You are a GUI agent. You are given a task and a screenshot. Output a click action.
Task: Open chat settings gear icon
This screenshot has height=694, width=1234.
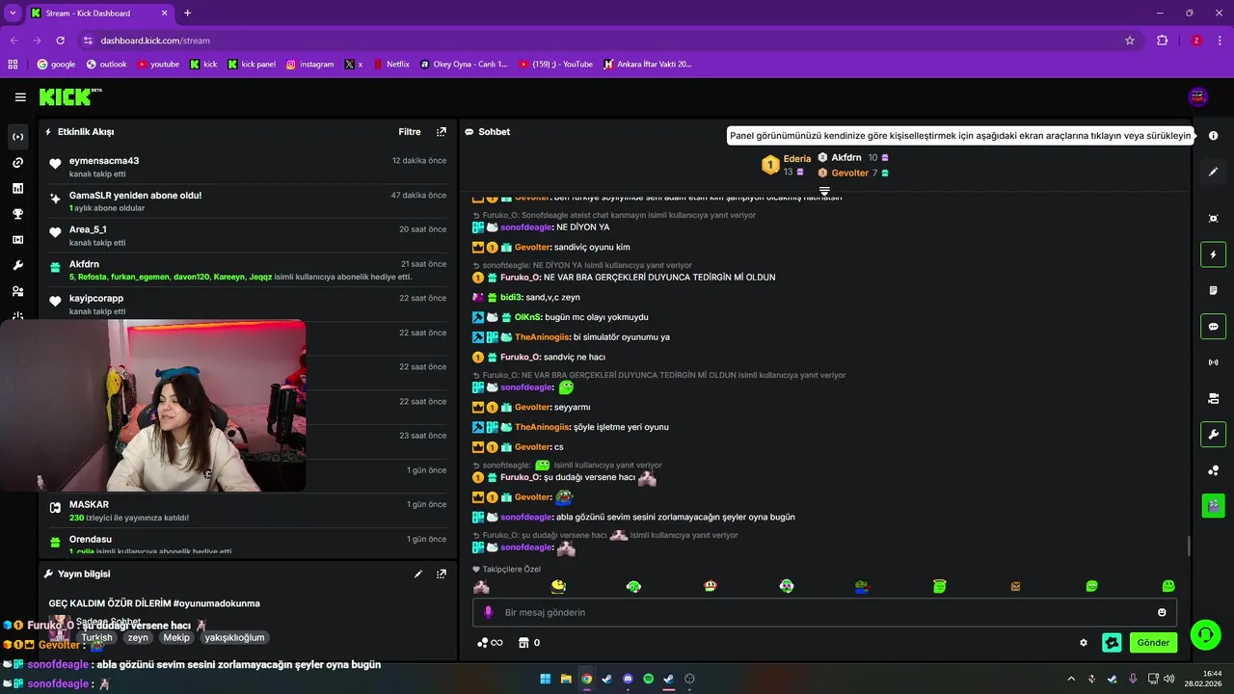click(x=1084, y=643)
